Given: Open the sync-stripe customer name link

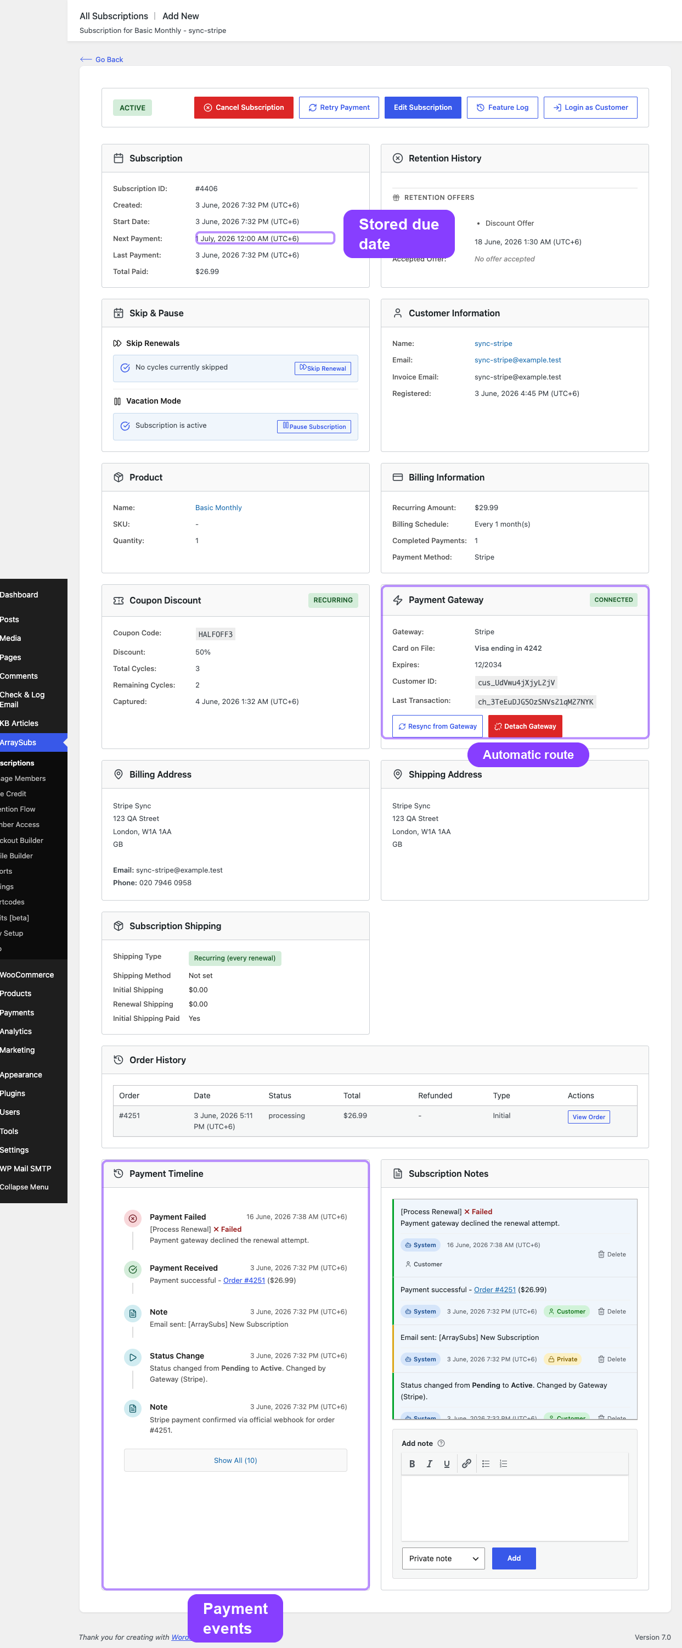Looking at the screenshot, I should coord(493,344).
